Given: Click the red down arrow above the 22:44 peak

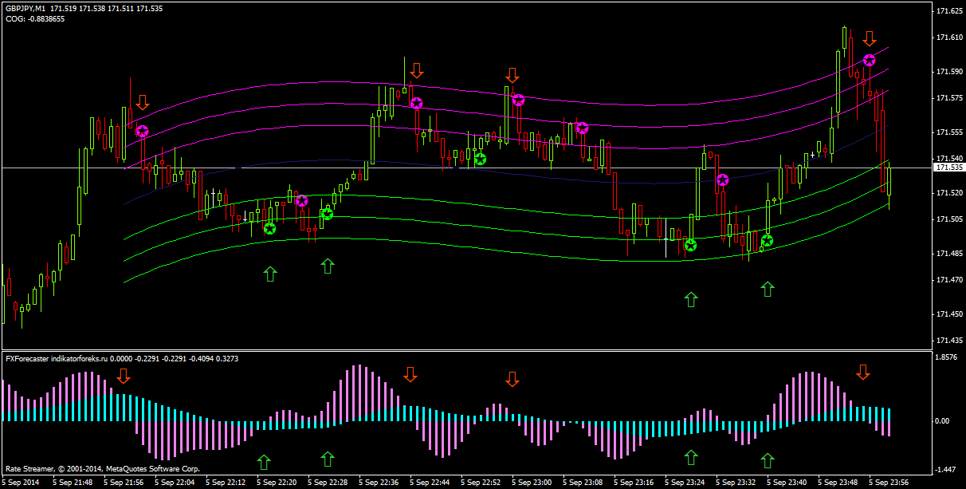Looking at the screenshot, I should pyautogui.click(x=416, y=70).
